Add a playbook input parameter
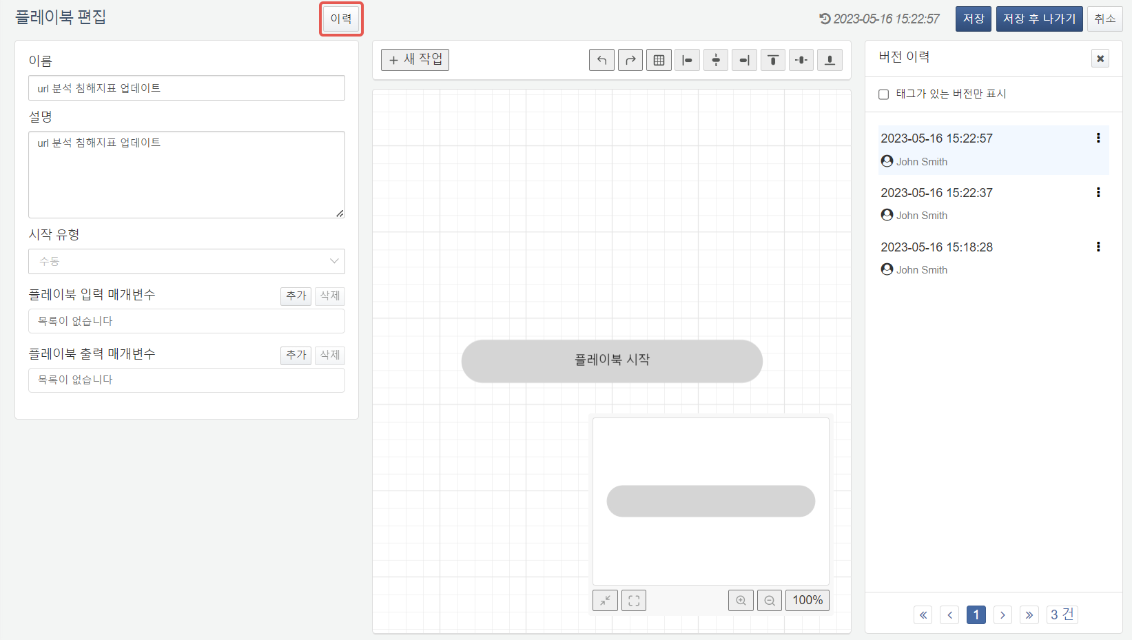The height and width of the screenshot is (640, 1132). (296, 296)
